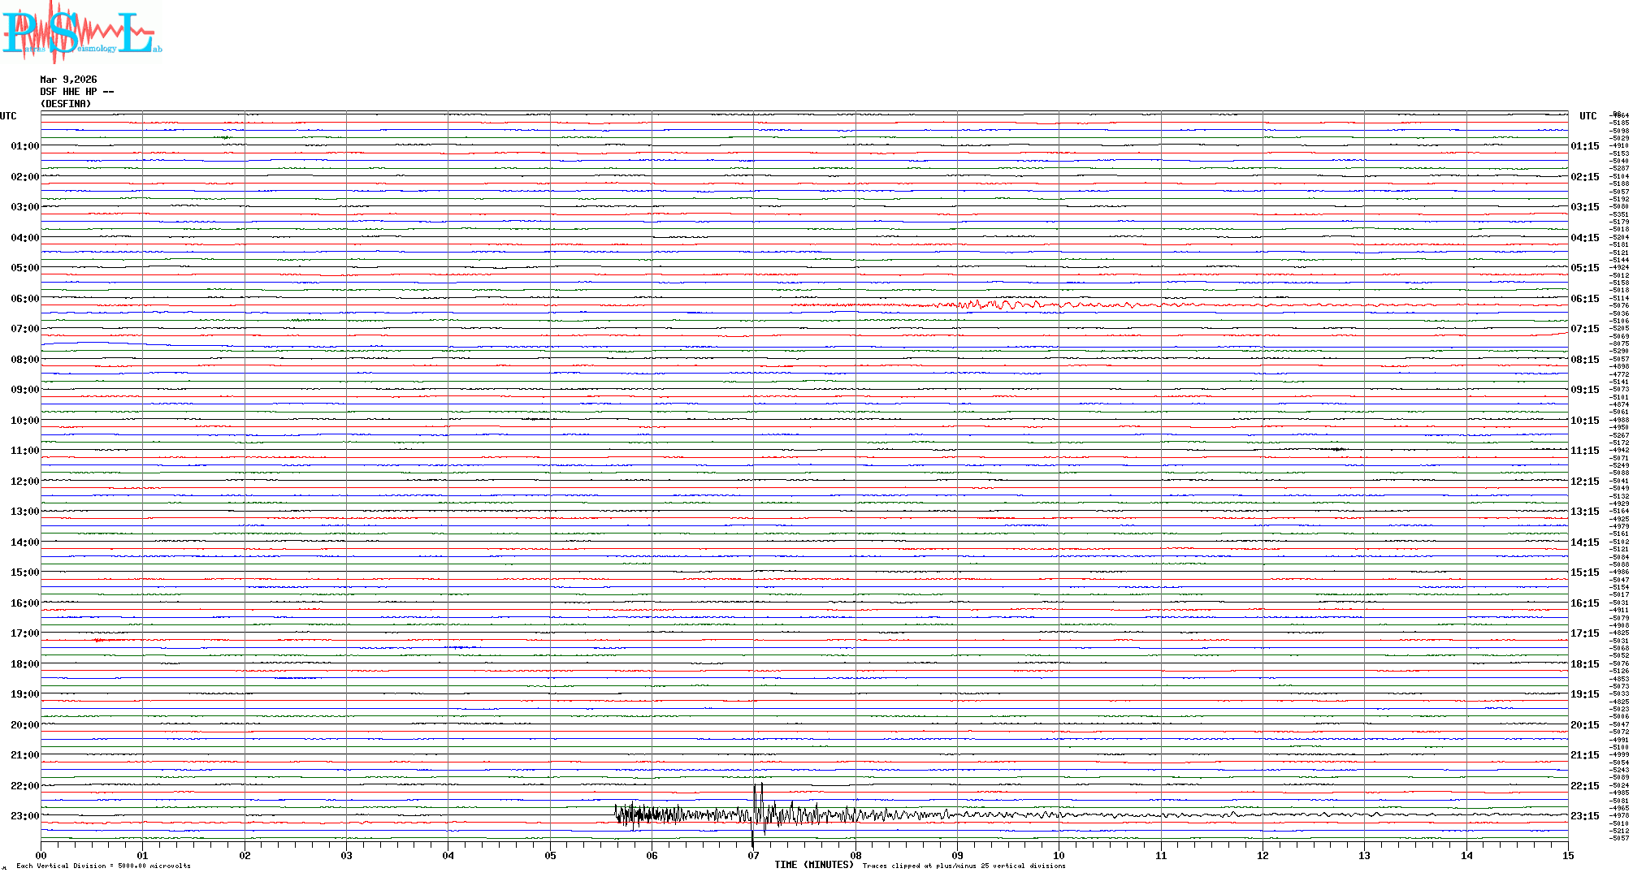Select the 06:00 hour label on left
1633x877 pixels.
(x=24, y=299)
